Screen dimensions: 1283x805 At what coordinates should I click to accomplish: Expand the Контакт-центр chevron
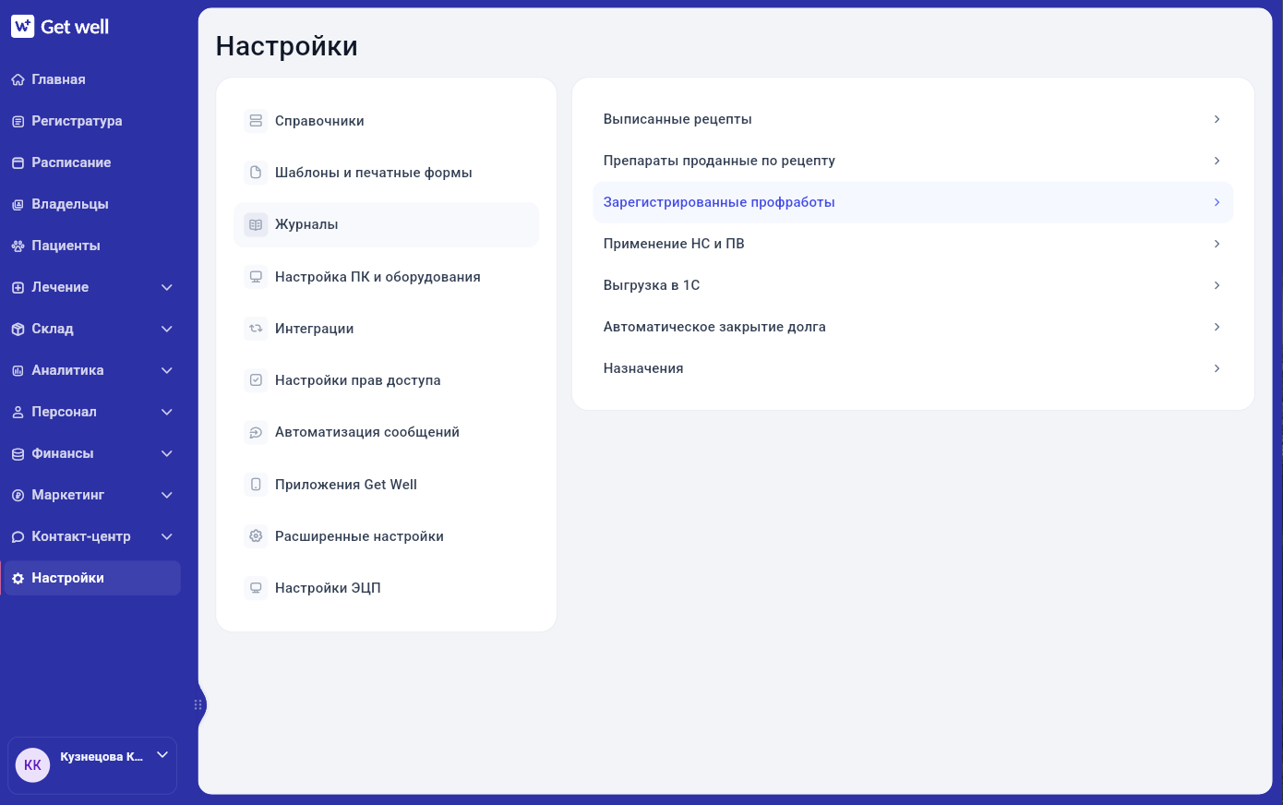pyautogui.click(x=167, y=536)
